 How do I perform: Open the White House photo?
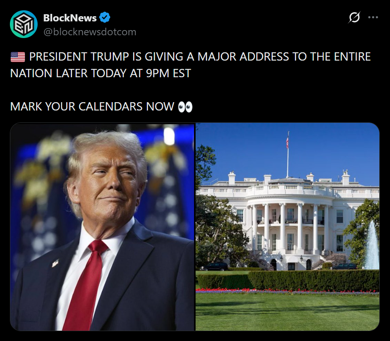click(287, 227)
